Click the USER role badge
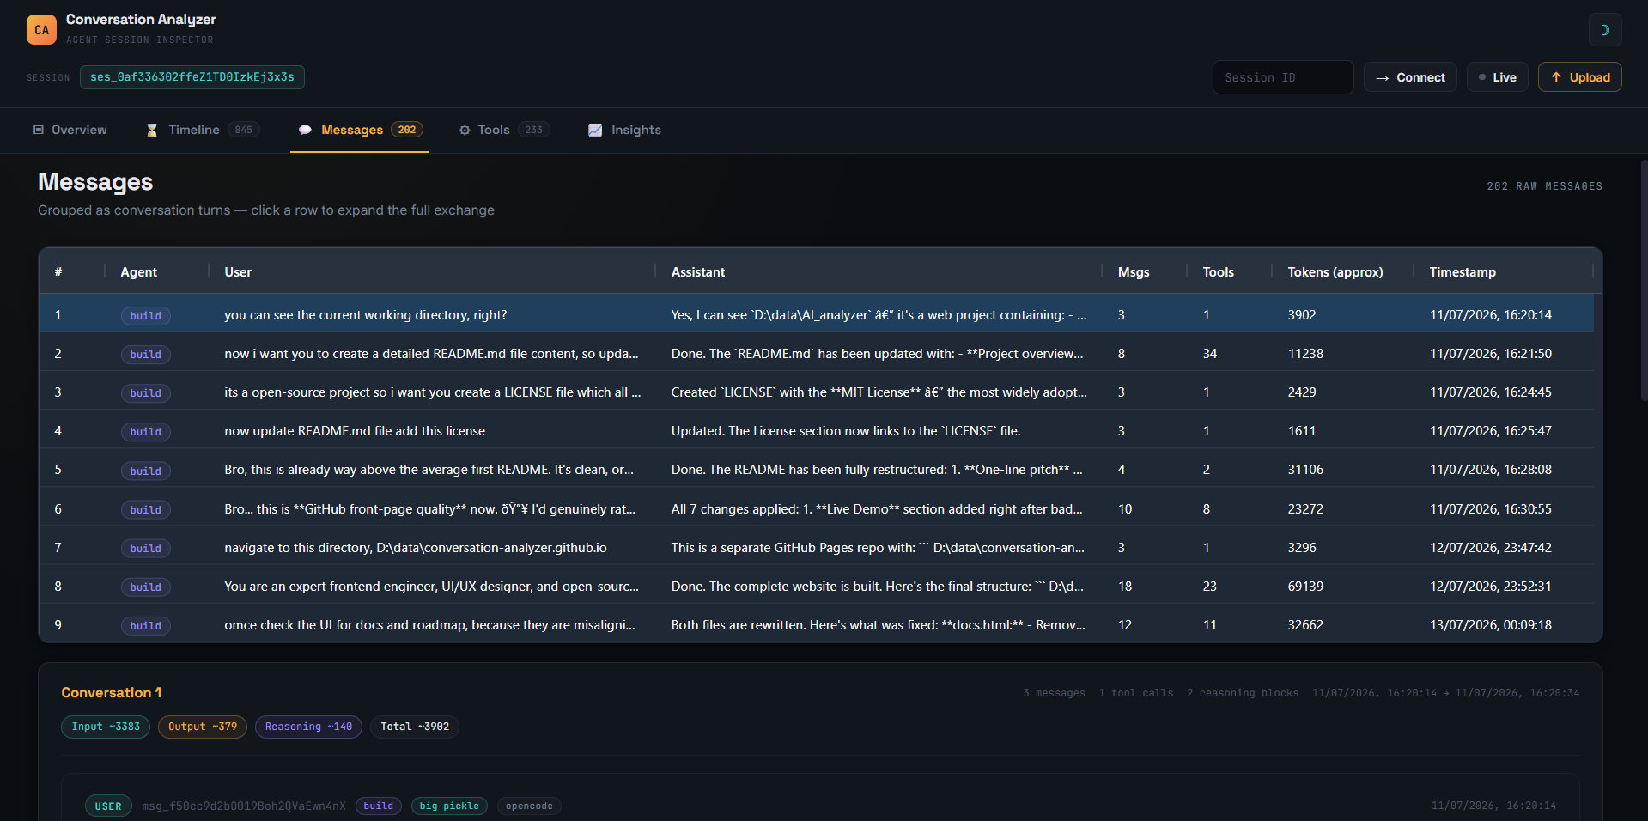 [x=108, y=806]
